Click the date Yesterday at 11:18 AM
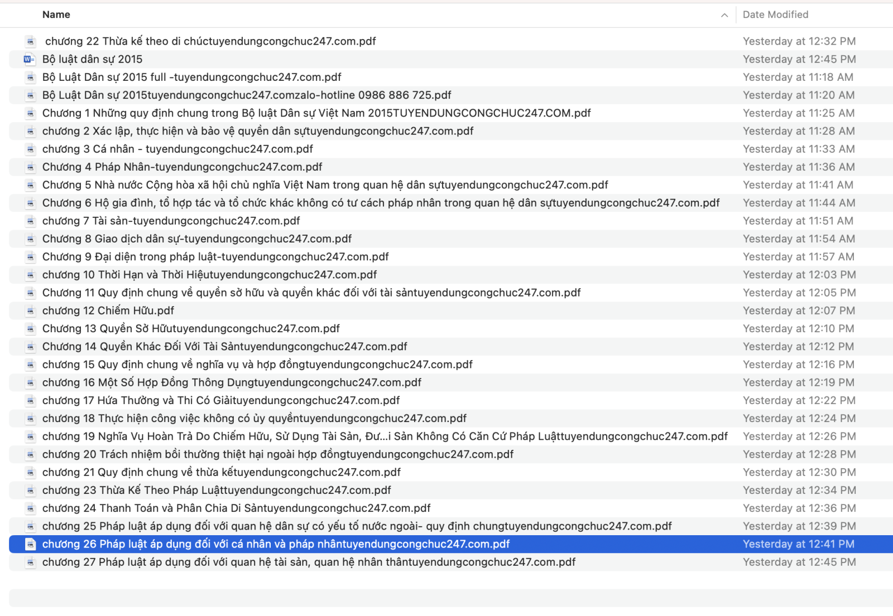The width and height of the screenshot is (893, 616). [798, 77]
